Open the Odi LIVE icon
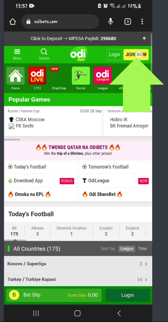Viewport: 168px width, 322px height. (37, 75)
